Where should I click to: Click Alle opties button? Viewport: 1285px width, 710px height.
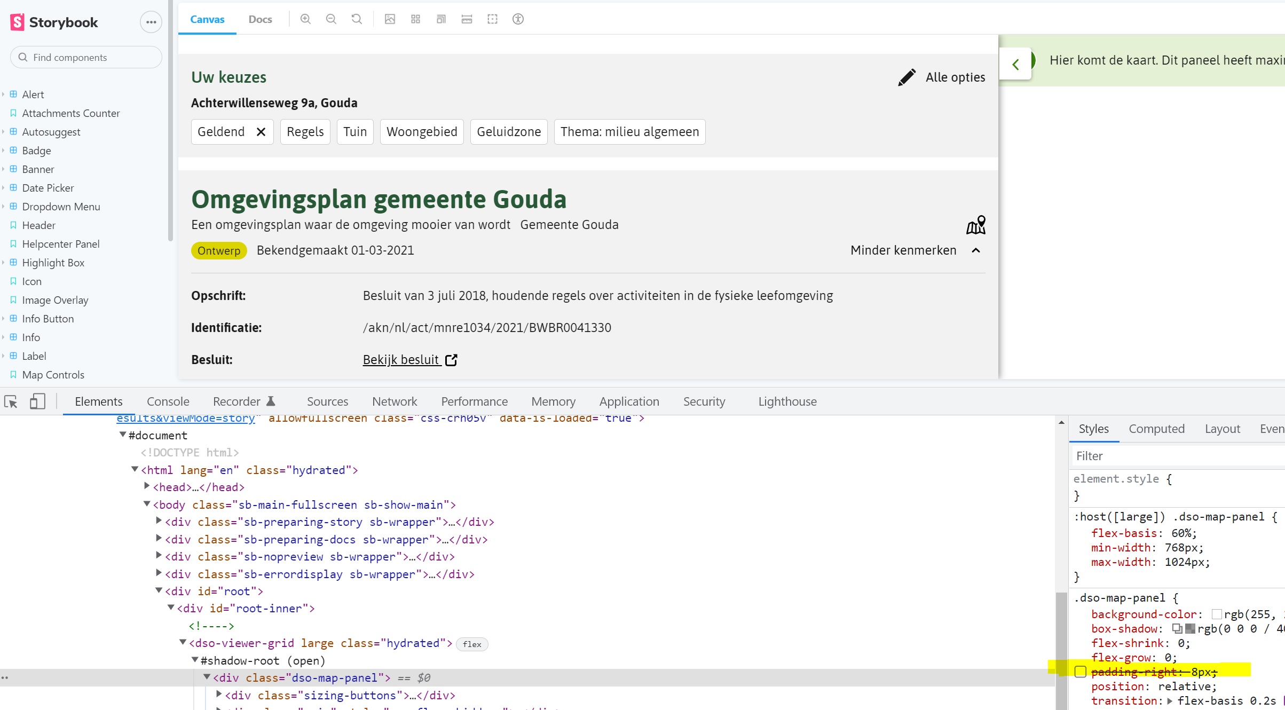[x=941, y=77]
